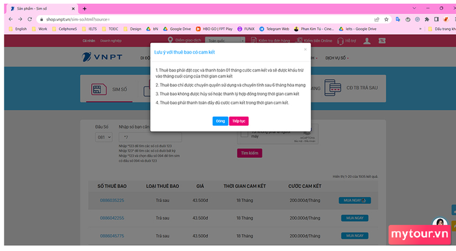Click the Điểm giao dịch location pin
This screenshot has height=251, width=456.
point(171,40)
